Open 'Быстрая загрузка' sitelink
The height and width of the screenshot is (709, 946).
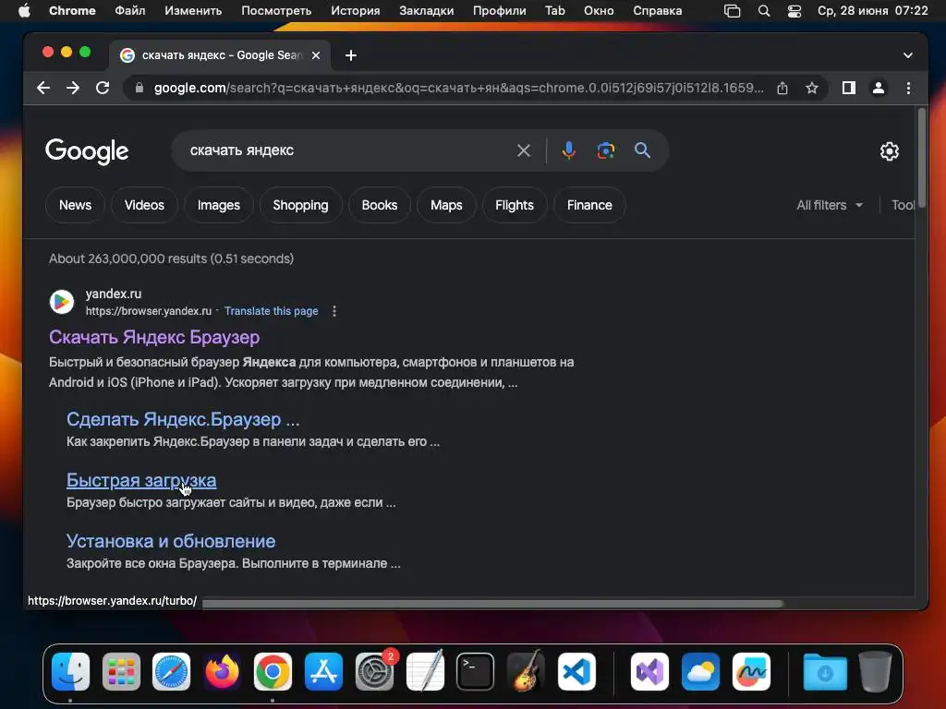tap(141, 480)
